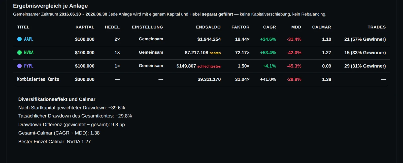Click the AAPL Gemeinsam setting cell
The width and height of the screenshot is (403, 163).
pos(151,39)
